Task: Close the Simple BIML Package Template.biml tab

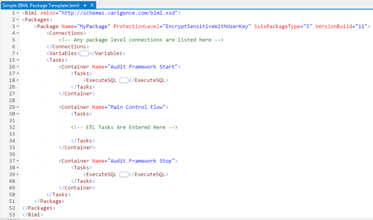Action: (92, 4)
